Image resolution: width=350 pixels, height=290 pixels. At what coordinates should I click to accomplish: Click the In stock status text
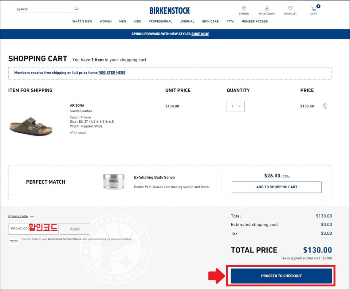pyautogui.click(x=80, y=133)
